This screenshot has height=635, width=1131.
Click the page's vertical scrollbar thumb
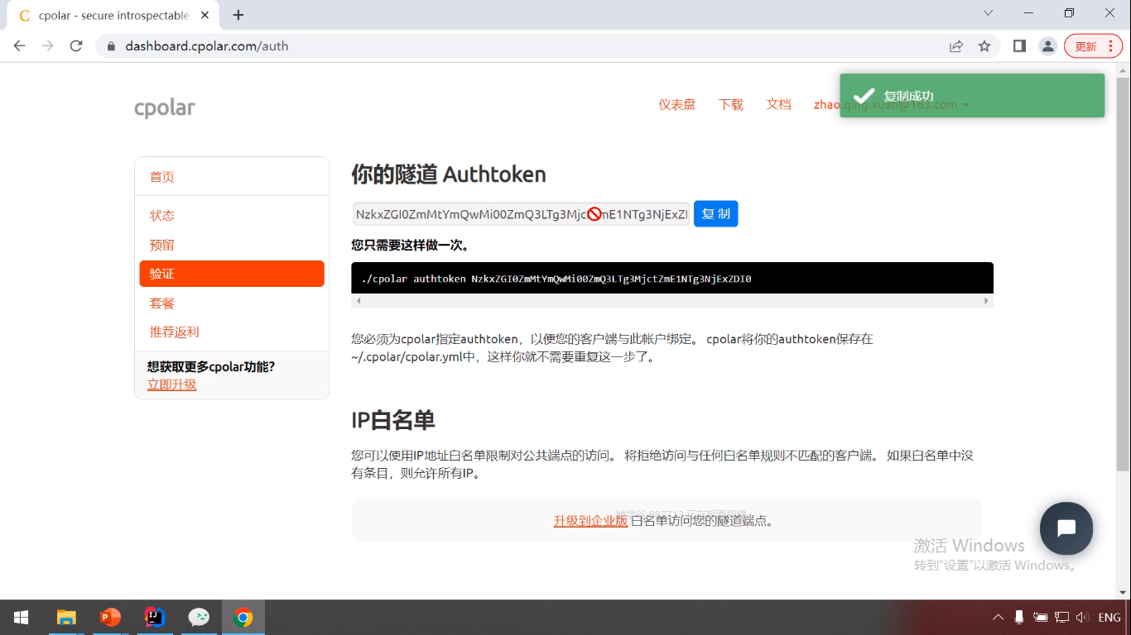coord(1123,273)
